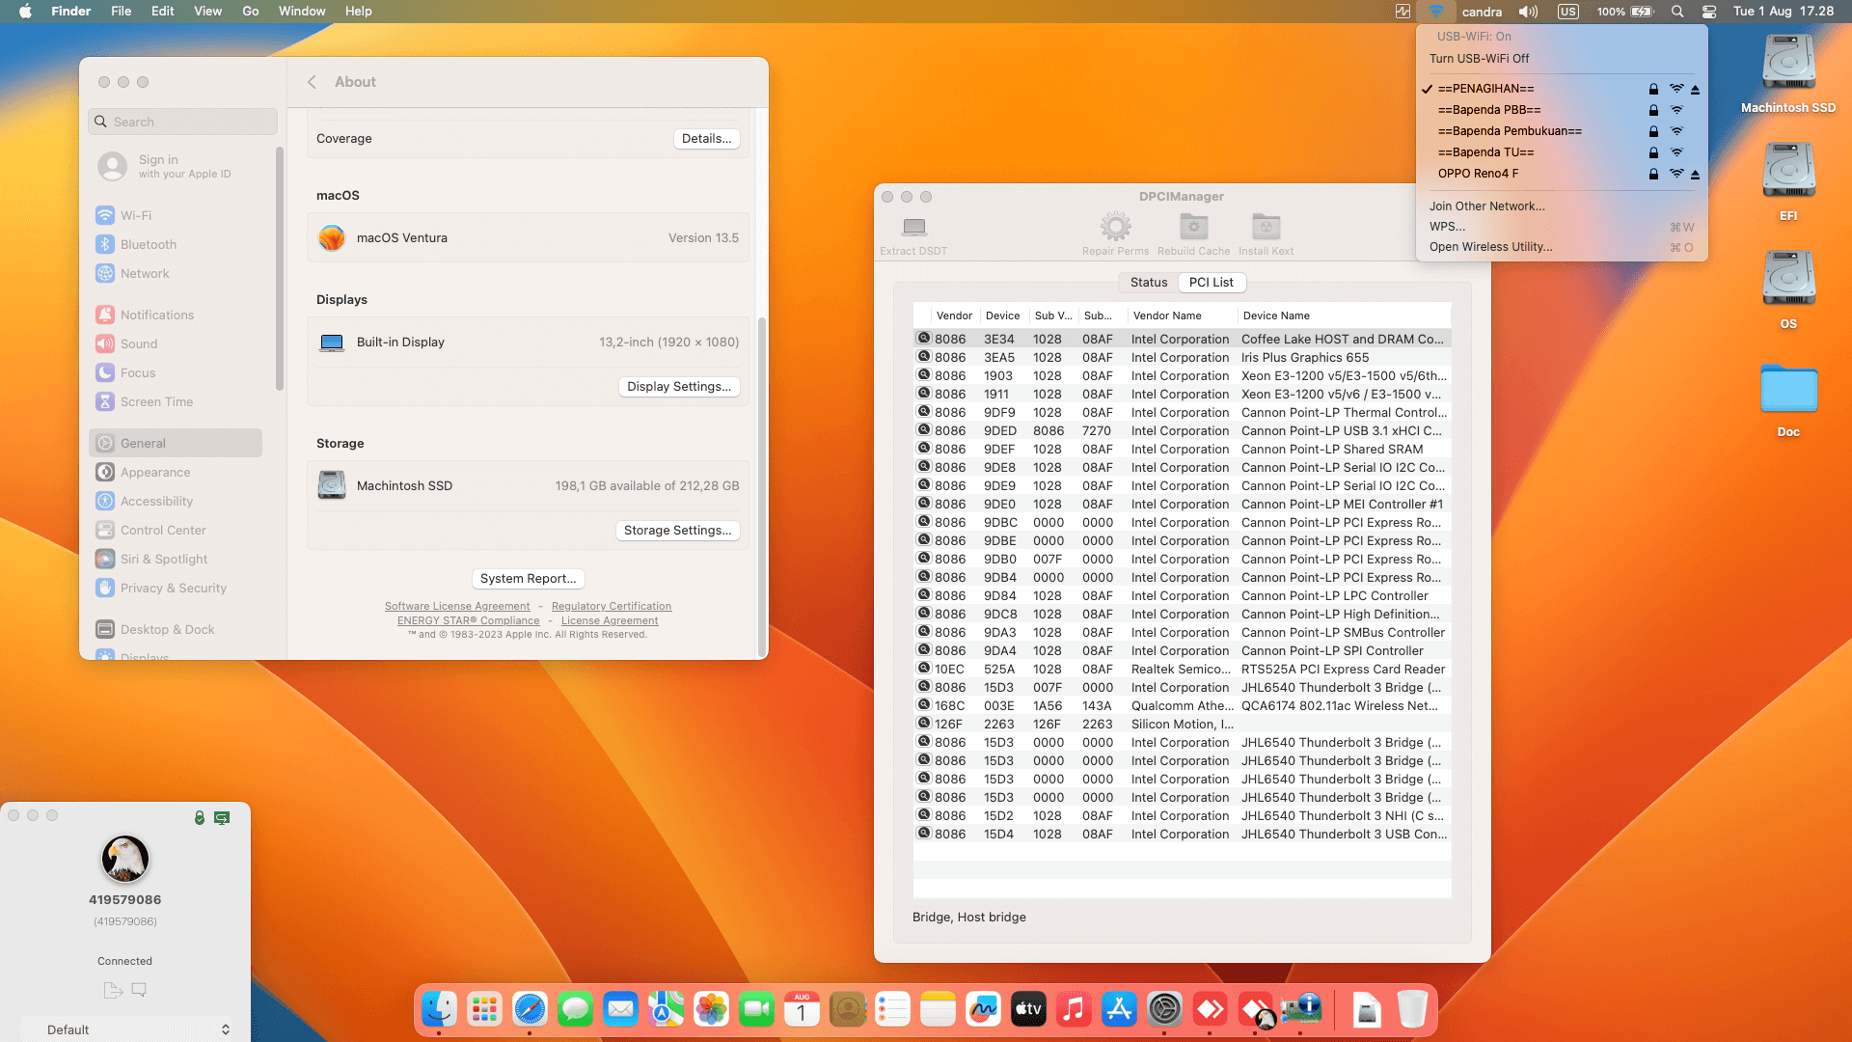Screen dimensions: 1852x1042
Task: Switch to Status tab in DPCIManager
Action: coord(1149,282)
